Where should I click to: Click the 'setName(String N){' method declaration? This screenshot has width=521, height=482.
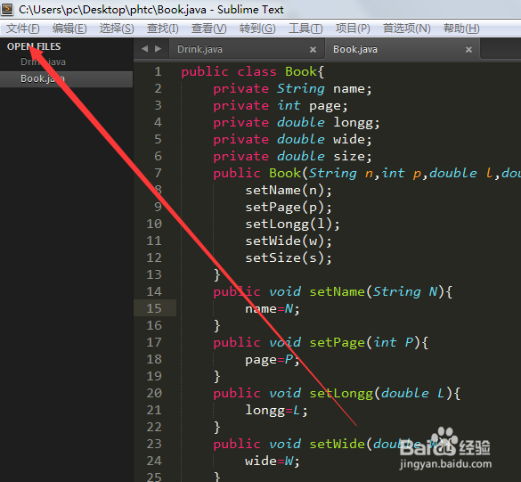pos(381,292)
